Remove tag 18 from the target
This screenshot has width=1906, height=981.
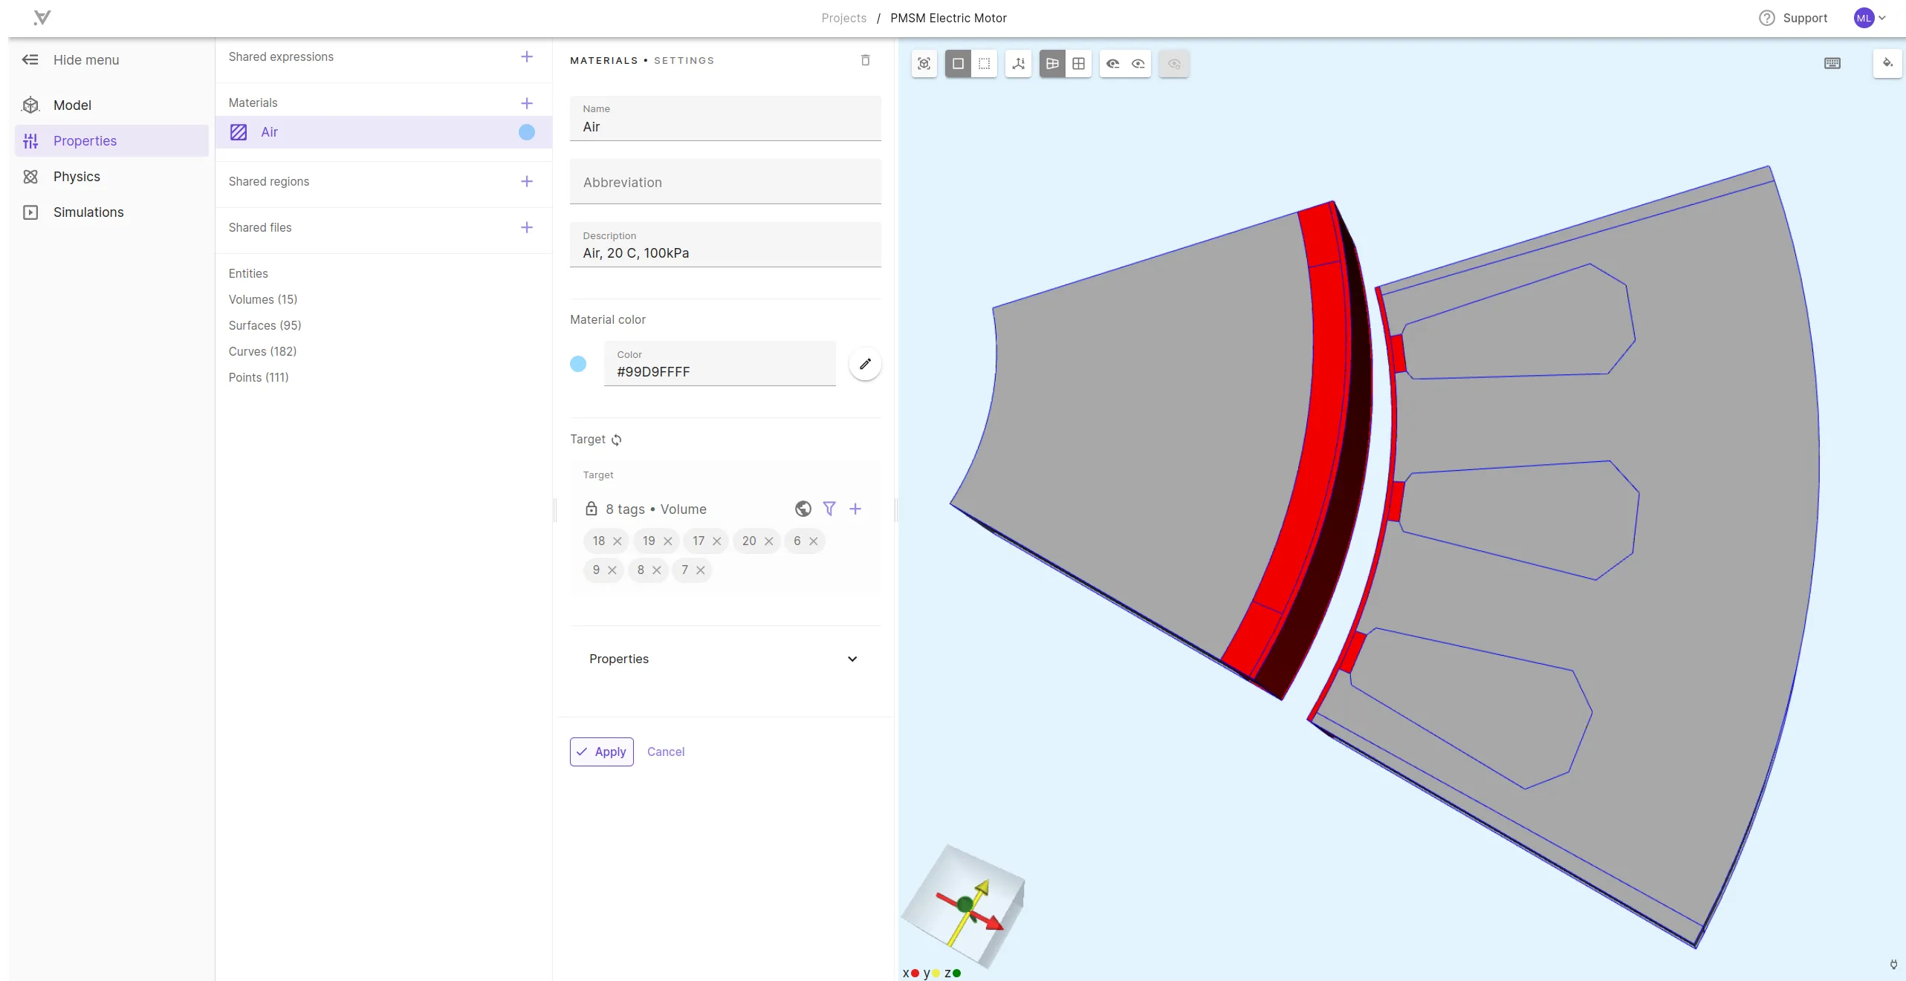tap(617, 541)
